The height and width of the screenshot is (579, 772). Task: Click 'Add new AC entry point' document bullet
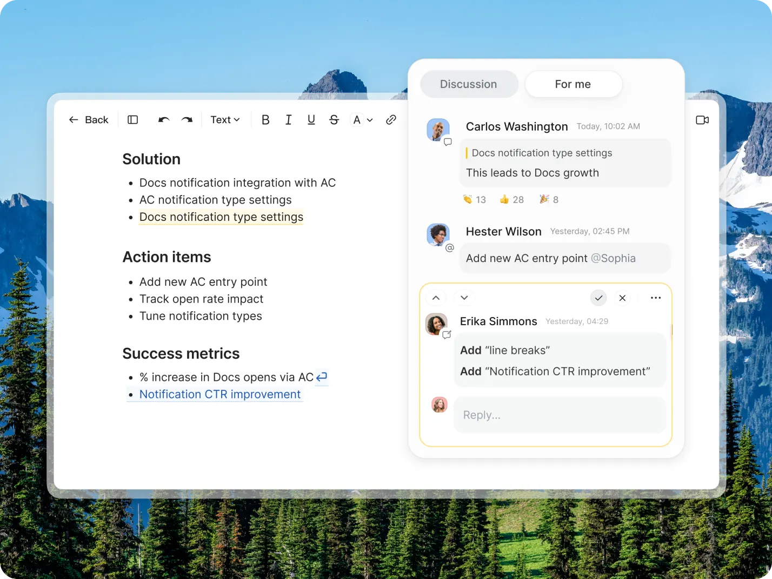click(203, 282)
